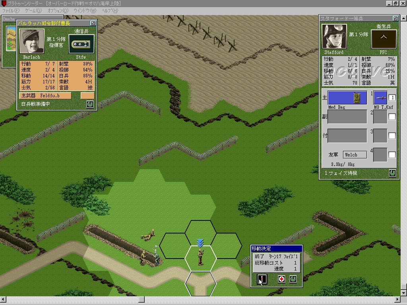Select the standing soldier with blue chevron marker
This screenshot has width=407, height=305.
pos(200,257)
